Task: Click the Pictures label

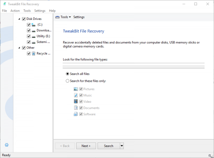Action: coord(89,89)
